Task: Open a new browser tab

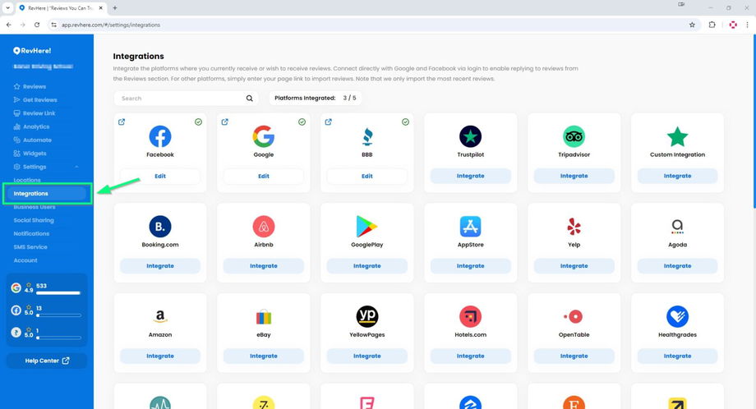Action: [115, 7]
